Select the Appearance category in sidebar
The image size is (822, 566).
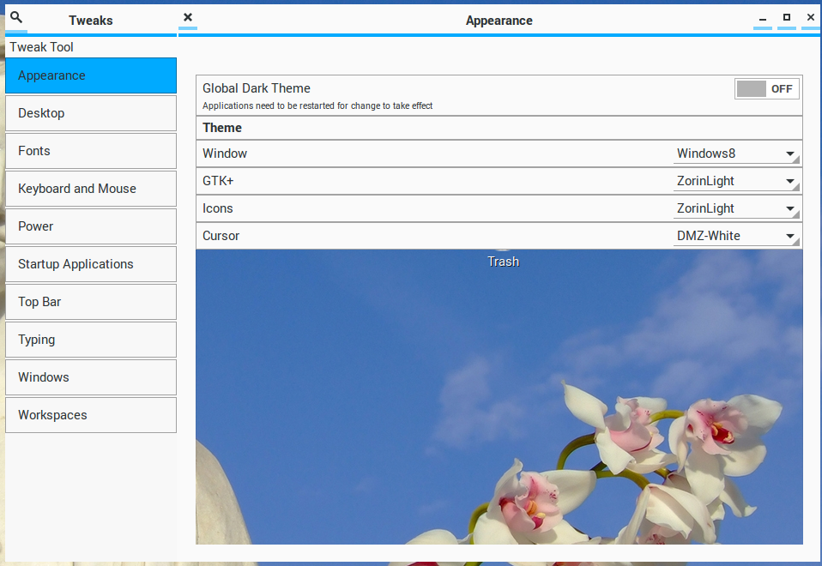[91, 76]
